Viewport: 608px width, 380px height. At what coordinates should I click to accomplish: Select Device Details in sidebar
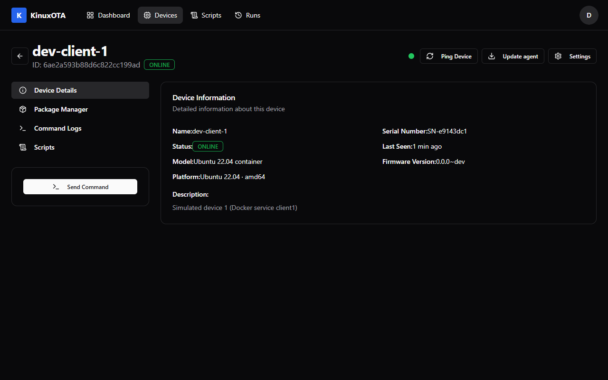point(80,90)
